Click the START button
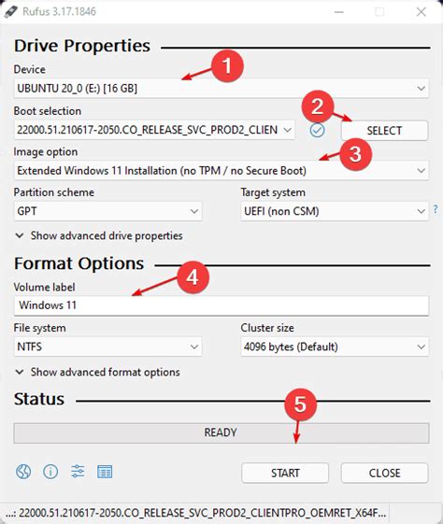Viewport: 443px width, 524px height. (x=285, y=473)
